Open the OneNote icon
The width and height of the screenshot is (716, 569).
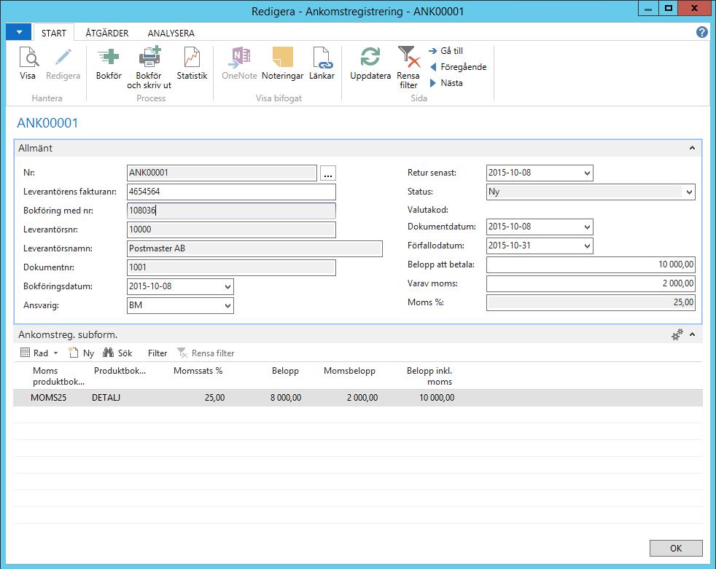(239, 58)
